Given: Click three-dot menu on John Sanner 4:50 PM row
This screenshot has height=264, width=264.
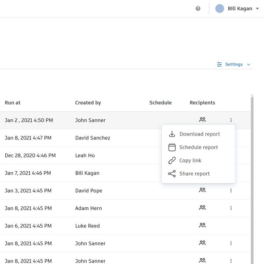Looking at the screenshot, I should point(231,120).
